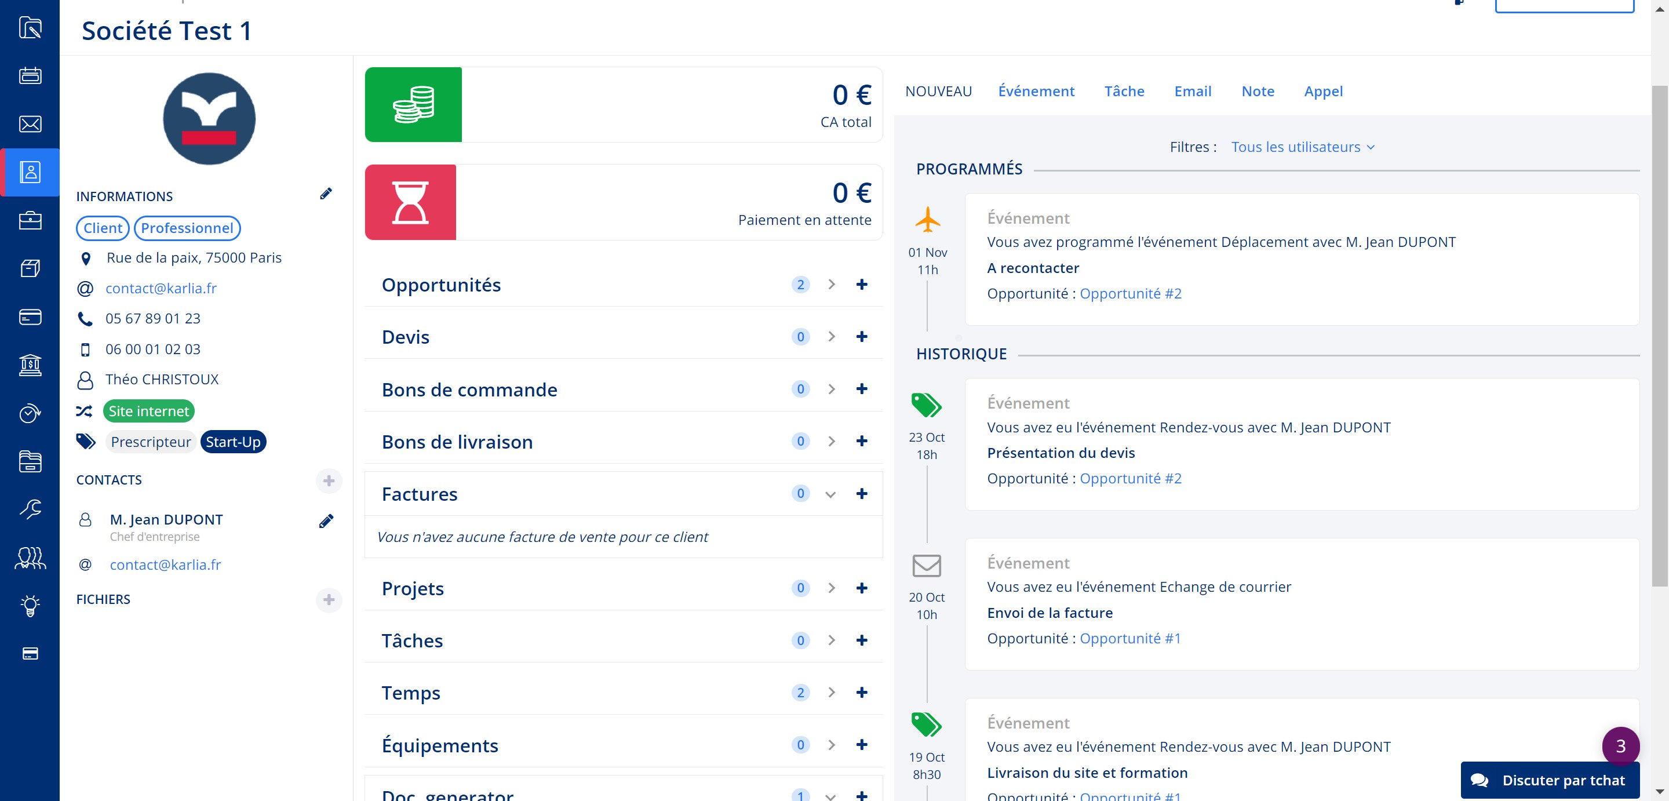
Task: Select the Note tab
Action: [x=1257, y=92]
